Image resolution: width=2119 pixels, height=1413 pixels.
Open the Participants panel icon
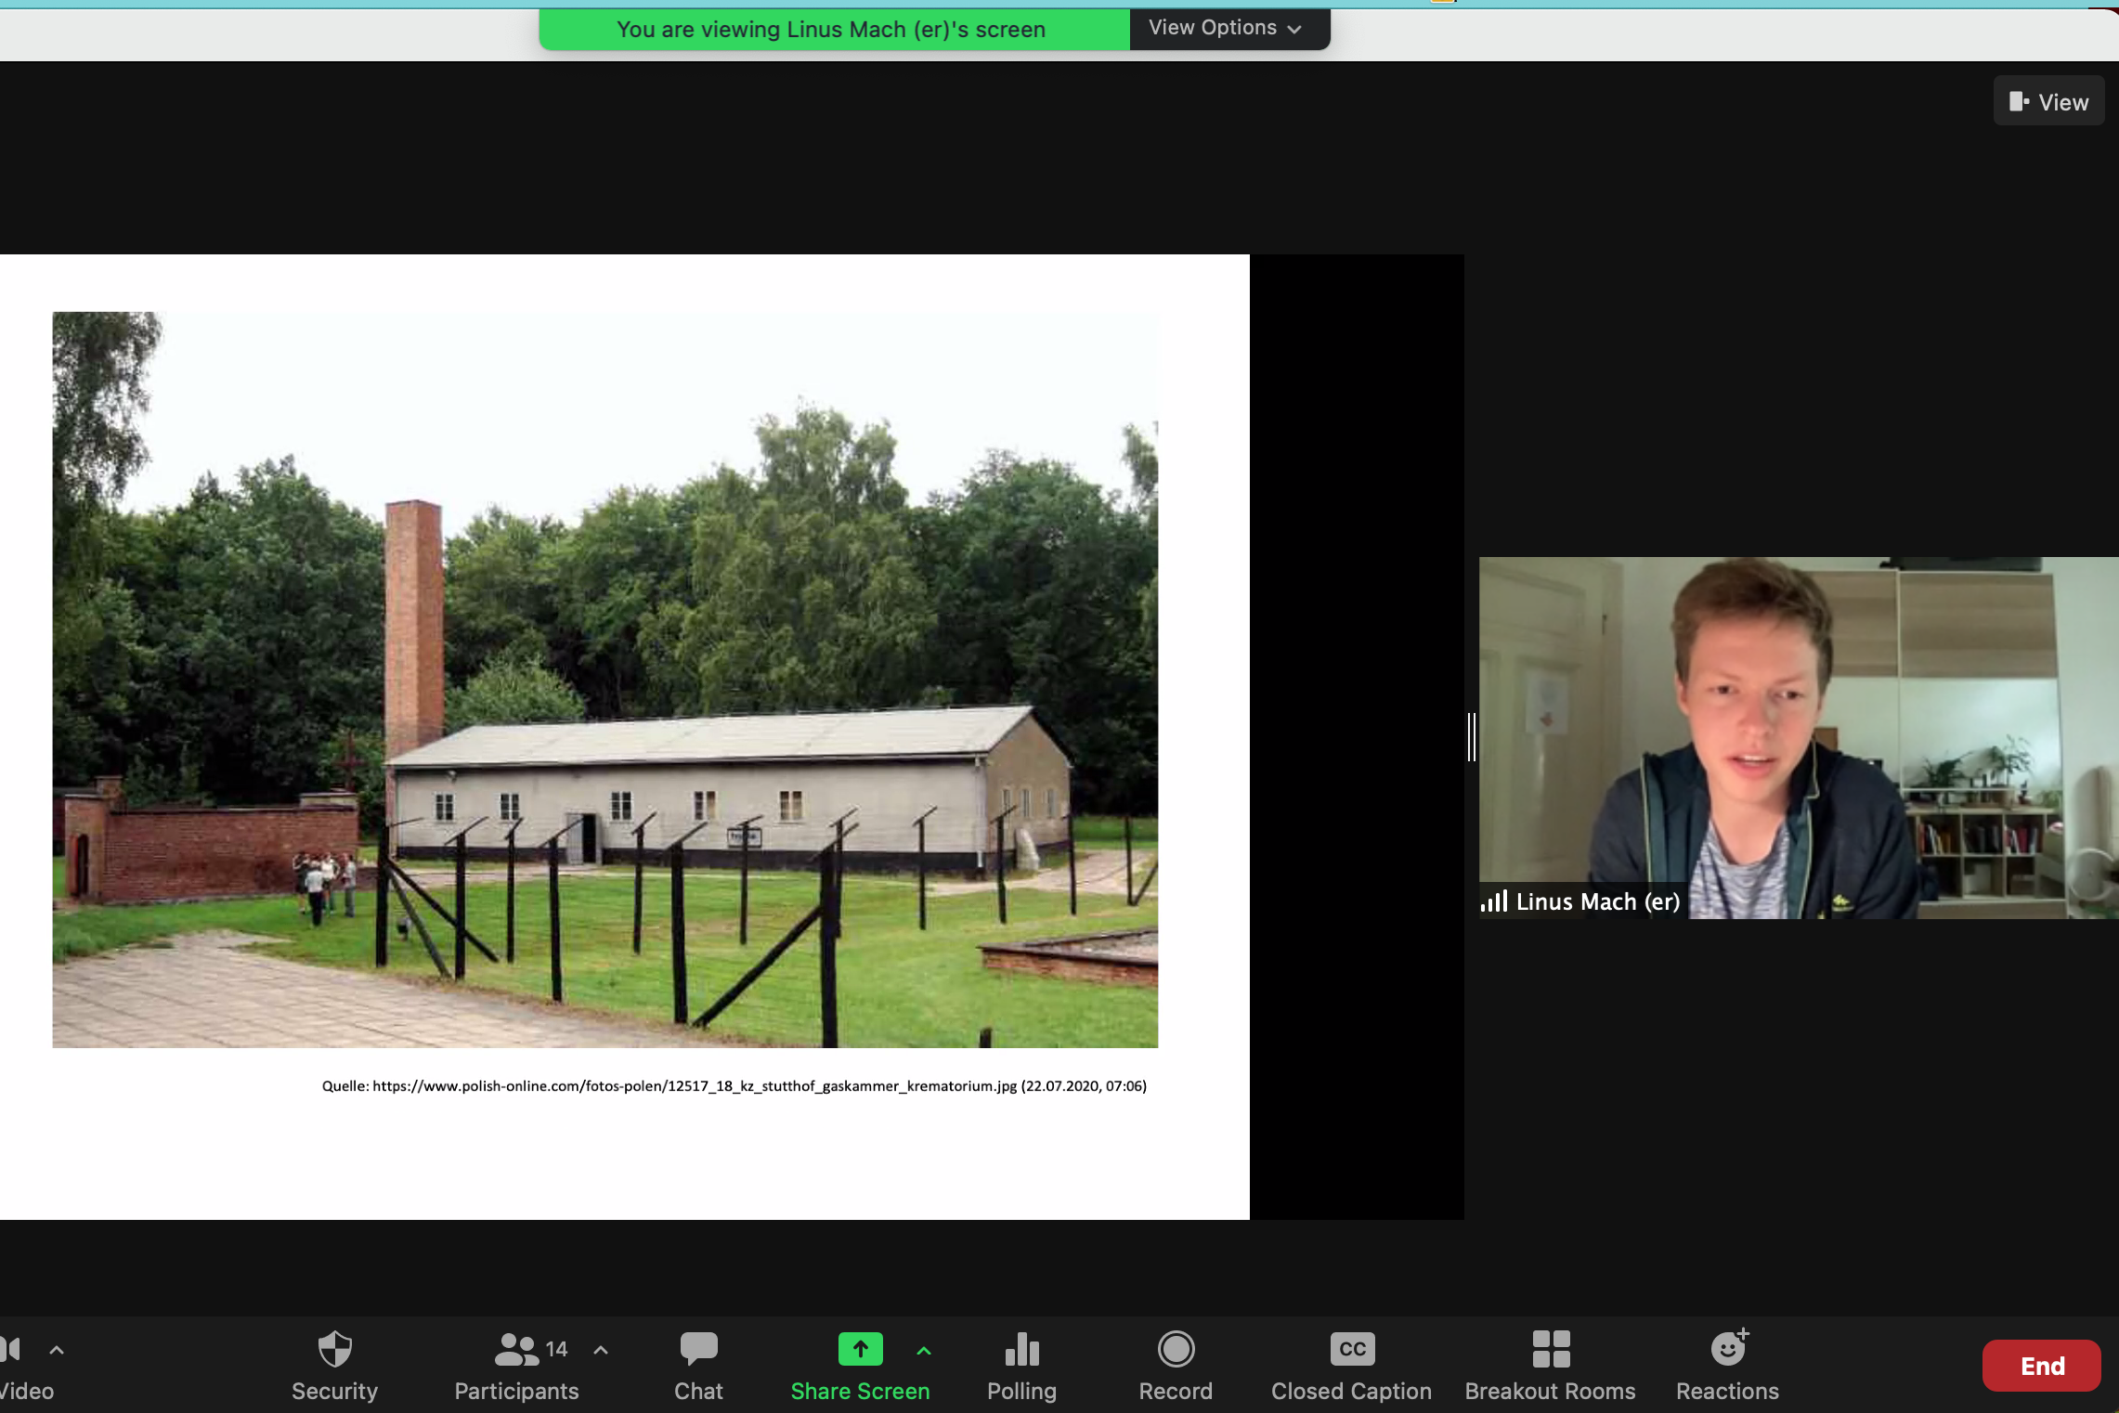(x=516, y=1349)
